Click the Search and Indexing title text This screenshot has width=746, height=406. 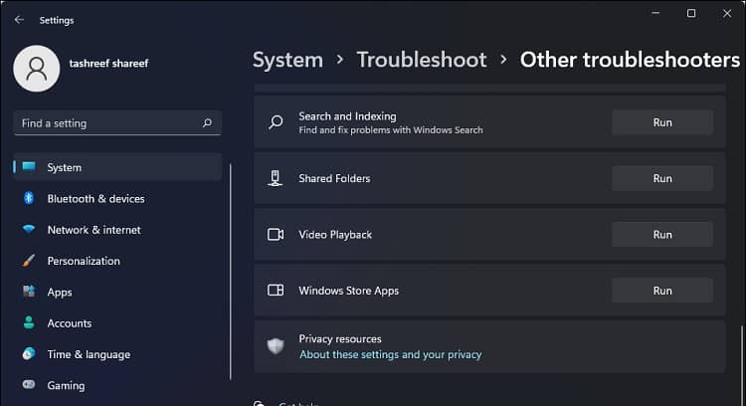(347, 116)
